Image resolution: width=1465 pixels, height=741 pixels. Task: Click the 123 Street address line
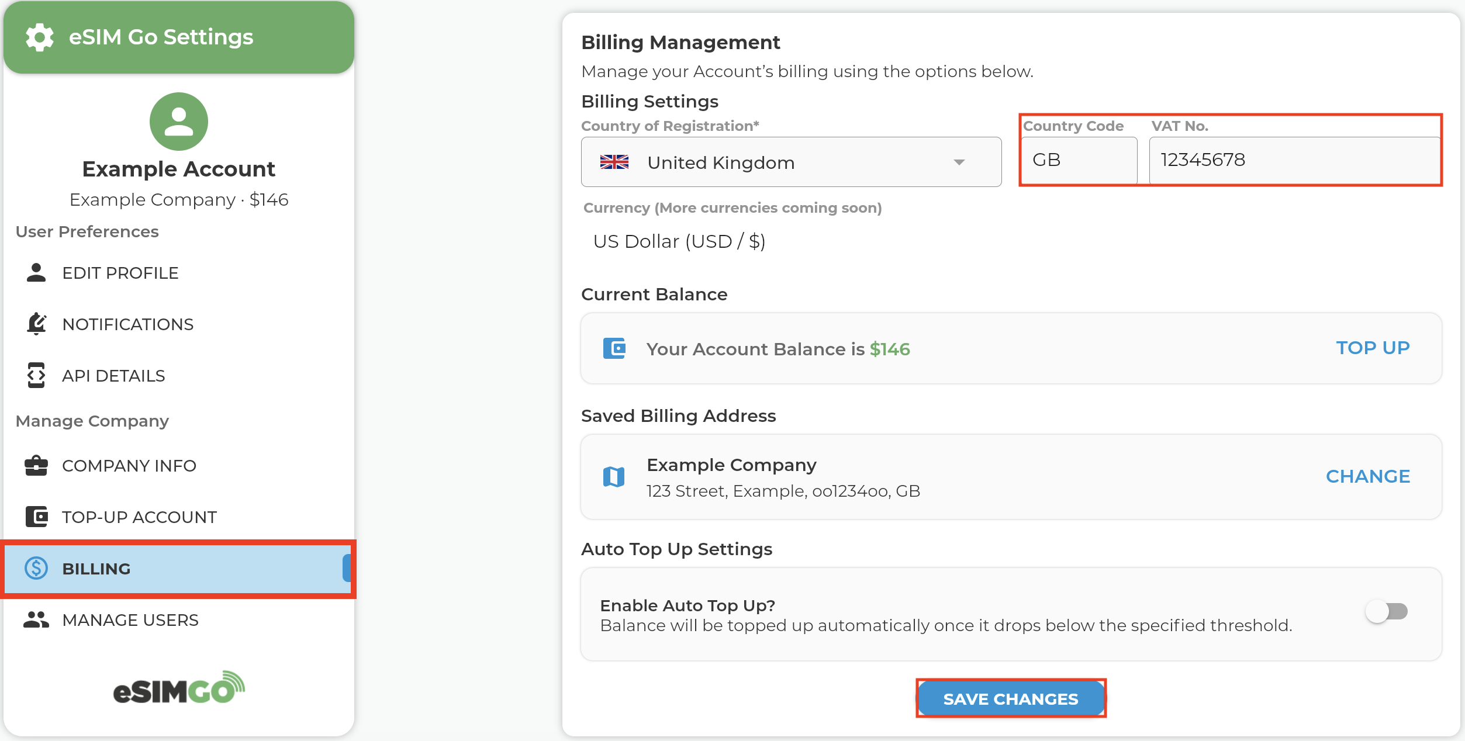point(783,491)
